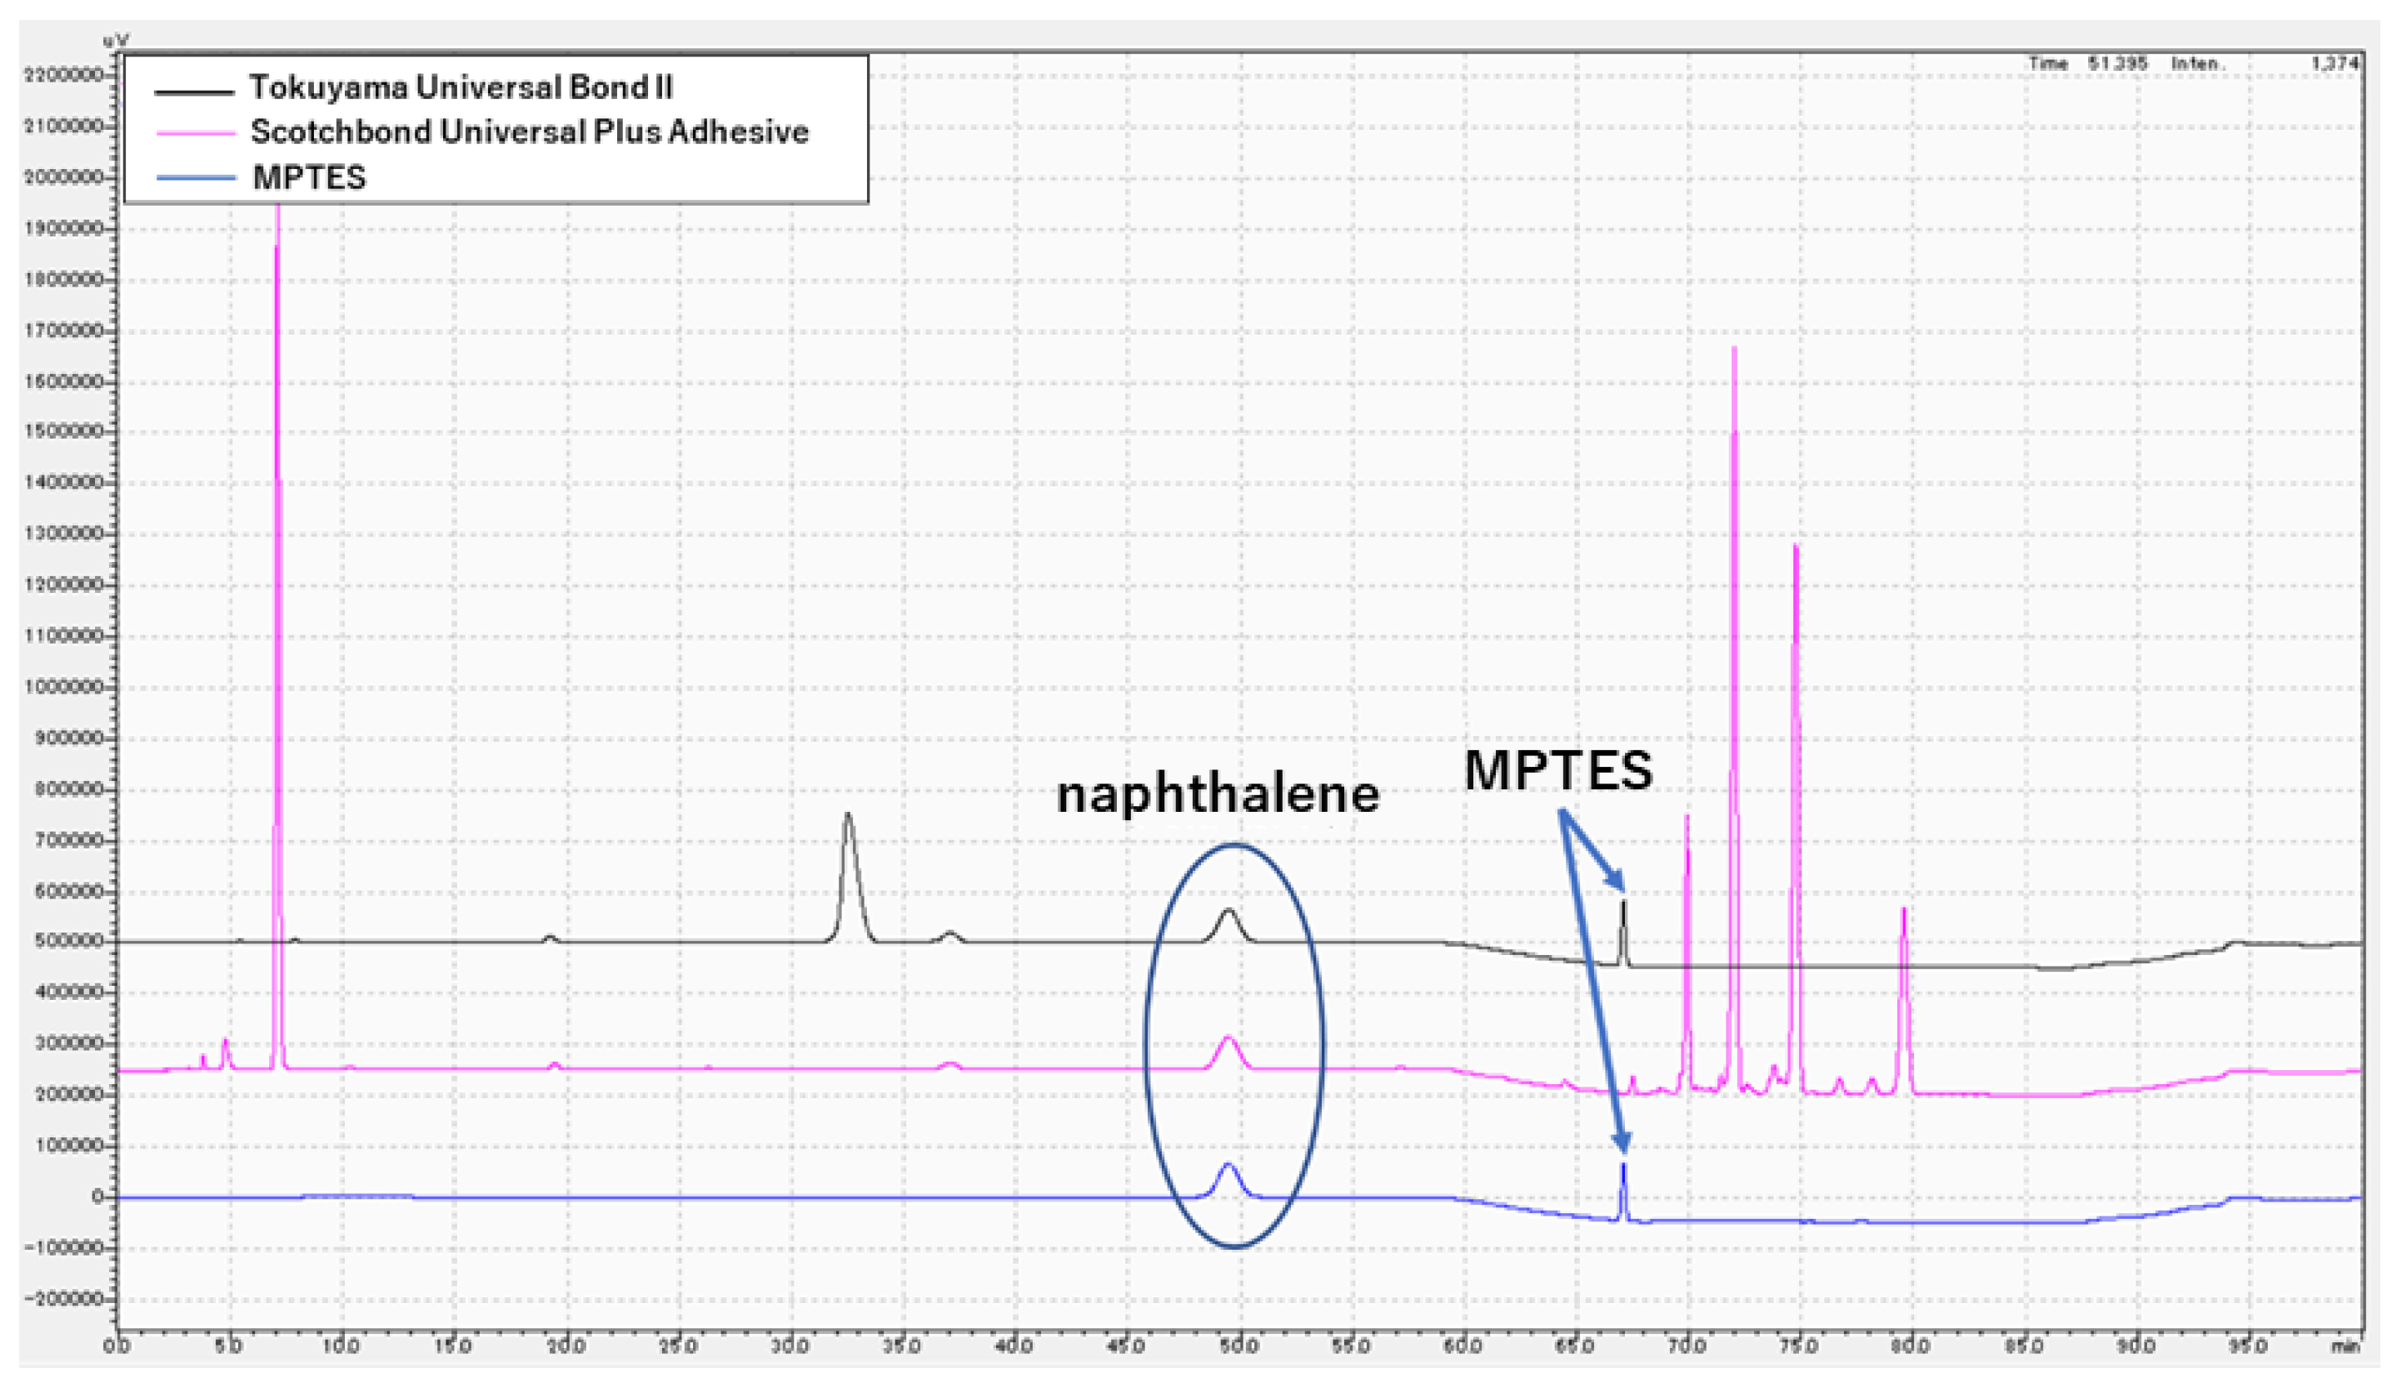Click the blue naphthalene peak inside the ellipse

tap(1228, 1167)
